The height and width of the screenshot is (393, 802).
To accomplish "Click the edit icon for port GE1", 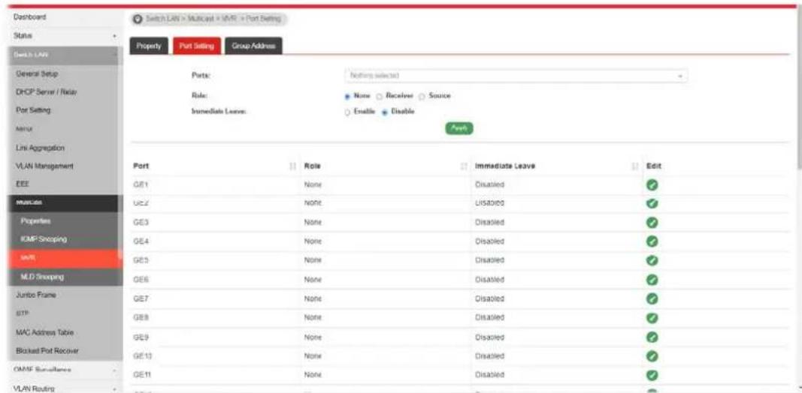I will pyautogui.click(x=652, y=184).
